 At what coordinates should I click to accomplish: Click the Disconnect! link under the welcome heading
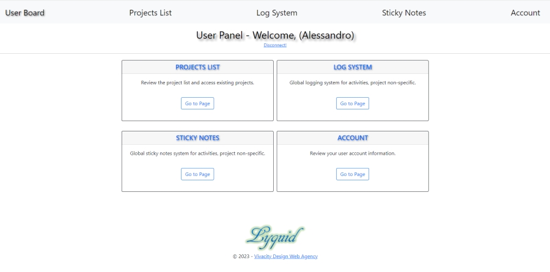275,45
